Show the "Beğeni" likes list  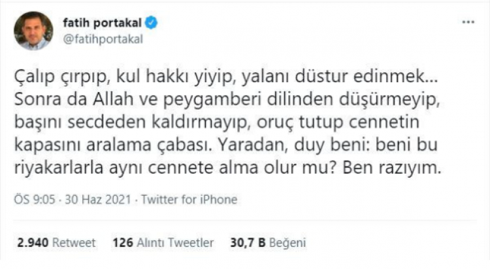tap(289, 243)
